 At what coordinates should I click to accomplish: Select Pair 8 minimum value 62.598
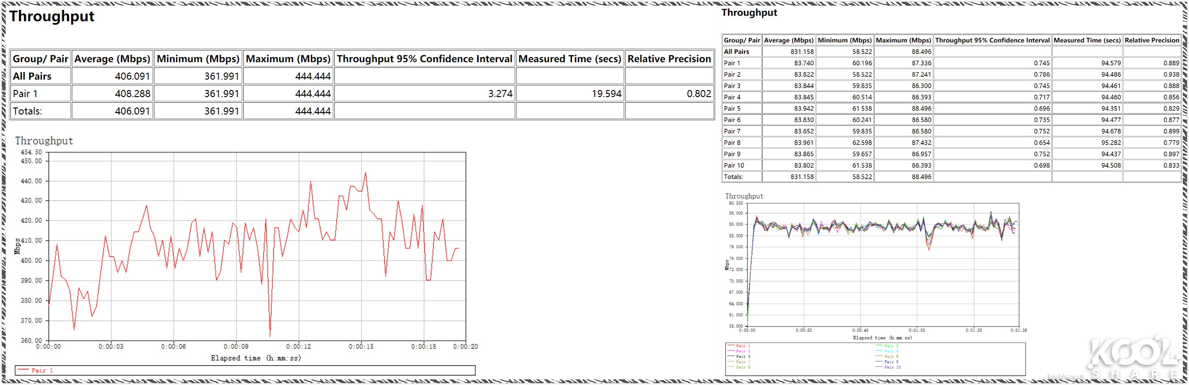point(862,143)
